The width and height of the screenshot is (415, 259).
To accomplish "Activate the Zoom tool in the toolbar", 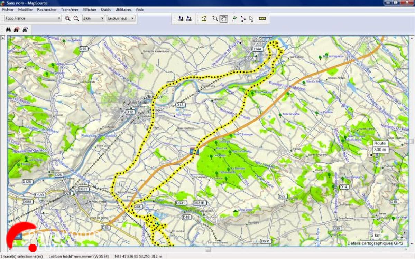I will (215, 19).
